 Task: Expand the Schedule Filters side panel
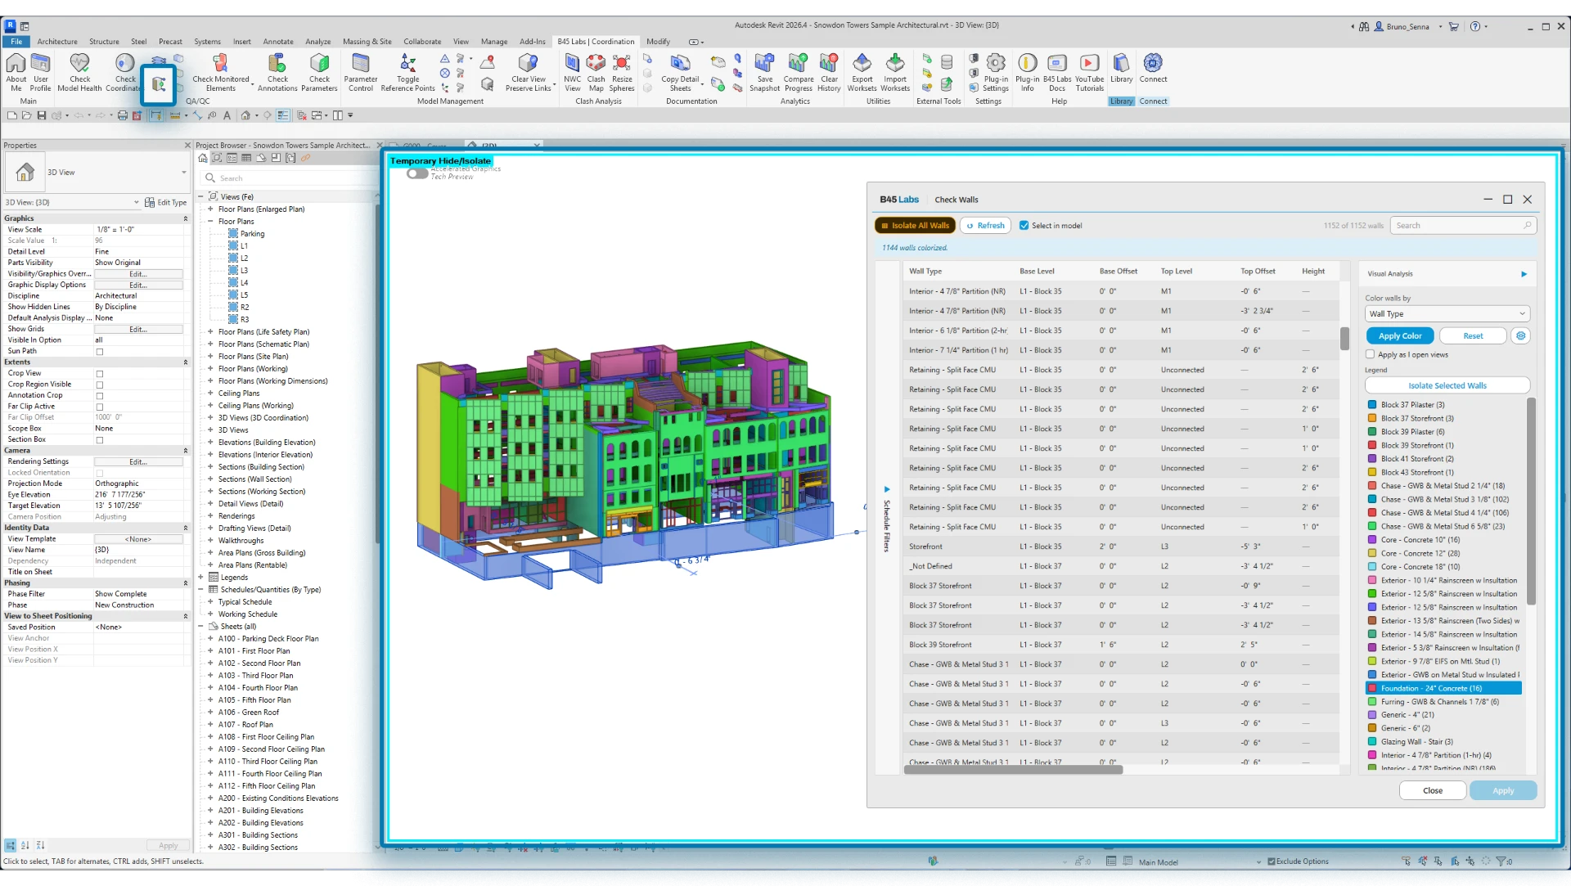pyautogui.click(x=886, y=489)
